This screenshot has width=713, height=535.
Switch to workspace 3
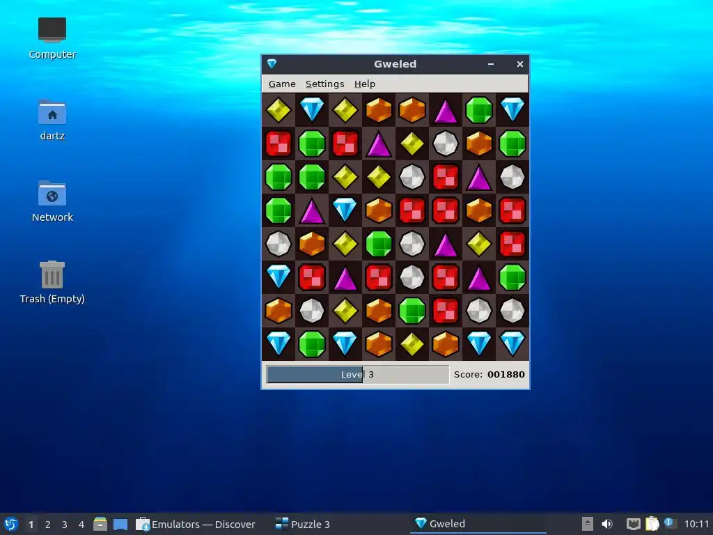tap(65, 525)
